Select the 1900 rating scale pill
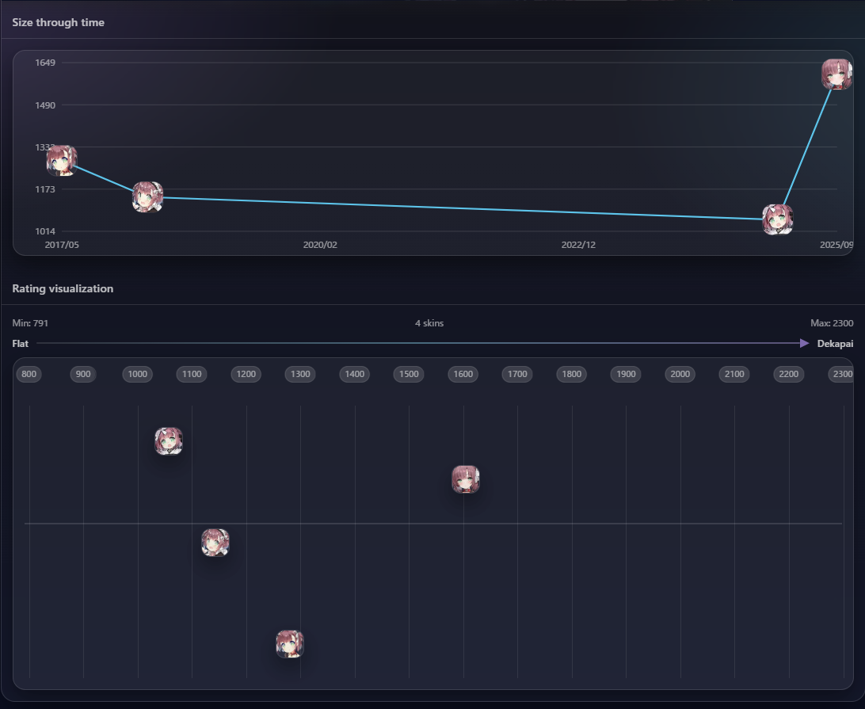865x709 pixels. 626,374
